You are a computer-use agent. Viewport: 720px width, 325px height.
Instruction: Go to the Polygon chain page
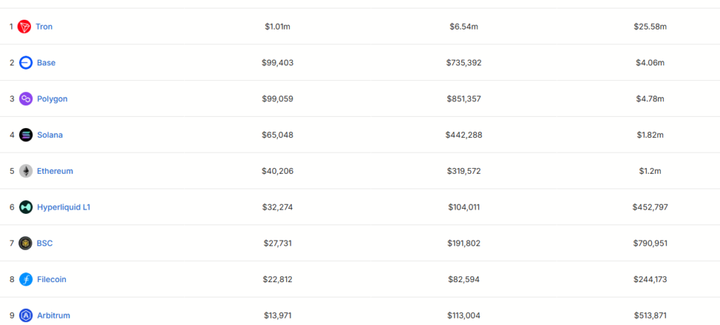52,99
